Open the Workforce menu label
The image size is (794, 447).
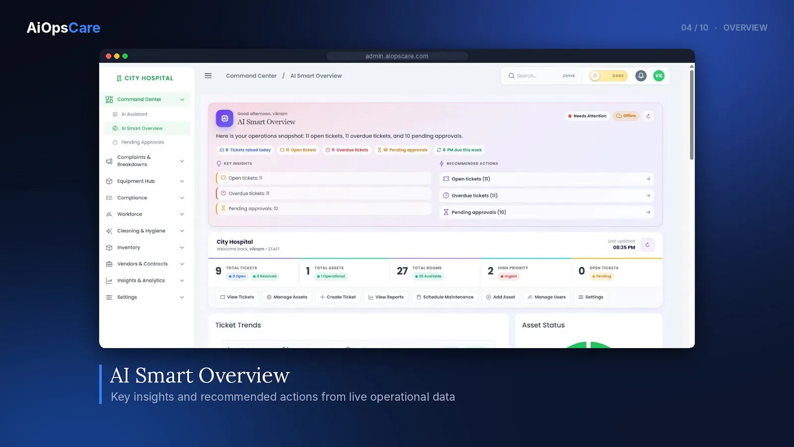point(130,215)
